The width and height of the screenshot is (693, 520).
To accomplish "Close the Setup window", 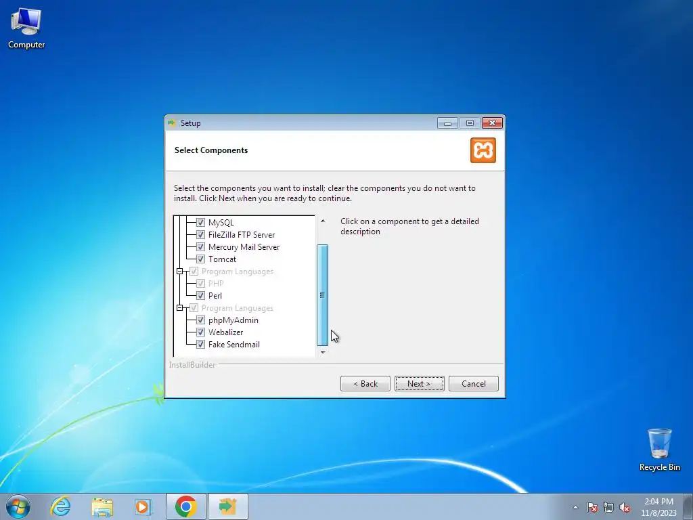I will pyautogui.click(x=492, y=123).
